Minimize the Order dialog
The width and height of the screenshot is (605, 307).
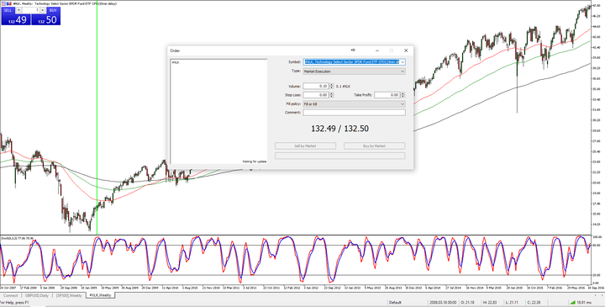tap(377, 50)
